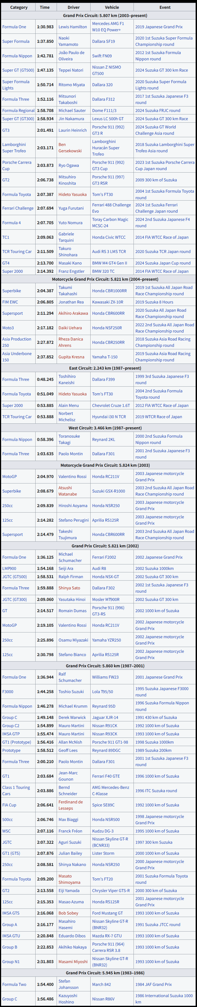
Task: Open the red Ben Gersekowski link
Action: pyautogui.click(x=70, y=148)
